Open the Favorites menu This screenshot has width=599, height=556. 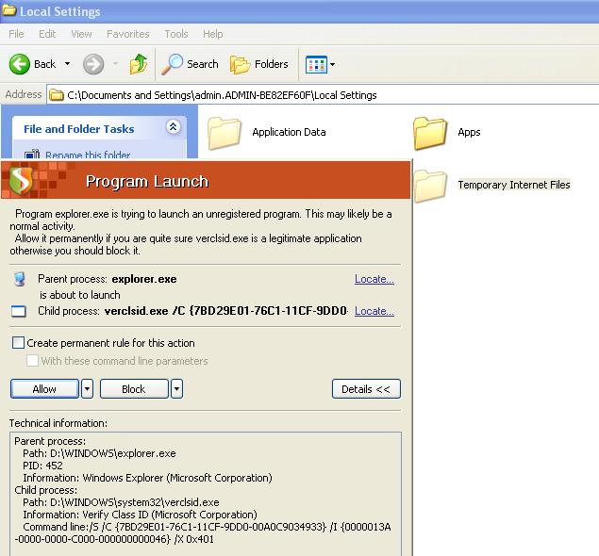tap(128, 34)
